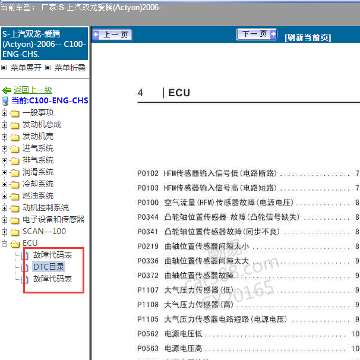Select the 电子设备和传感器 folder label
Viewport: 360px width, 360px height.
(53, 219)
